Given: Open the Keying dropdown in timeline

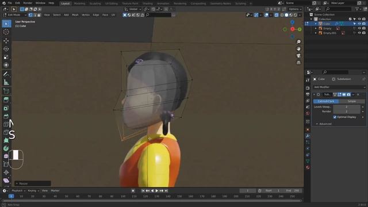Looking at the screenshot, I should point(33,191).
